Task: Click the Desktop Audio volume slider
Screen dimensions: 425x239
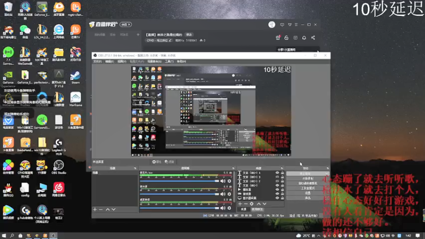Action: pos(179,208)
